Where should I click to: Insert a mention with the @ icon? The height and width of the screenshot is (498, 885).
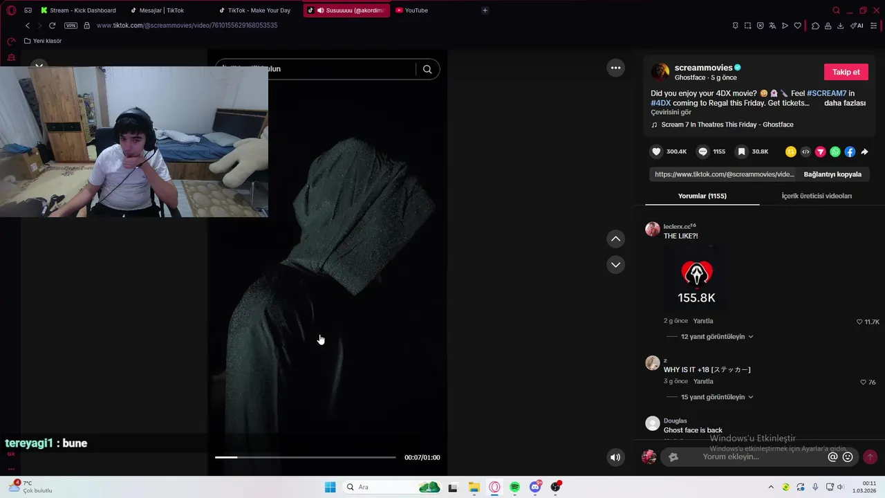[832, 457]
